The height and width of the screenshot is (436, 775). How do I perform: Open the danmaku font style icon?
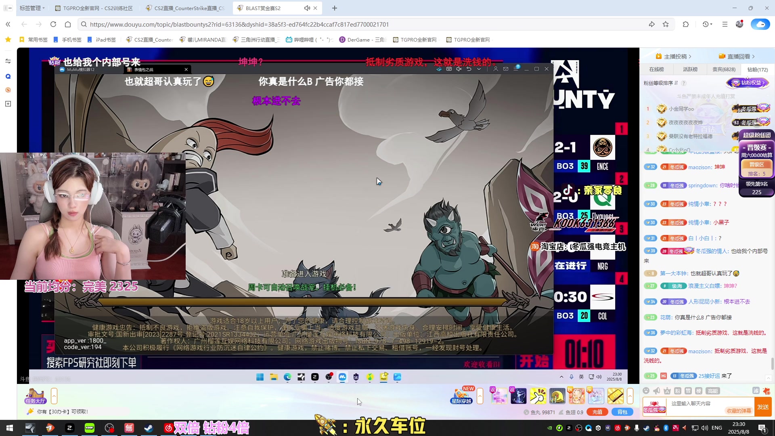tap(667, 391)
